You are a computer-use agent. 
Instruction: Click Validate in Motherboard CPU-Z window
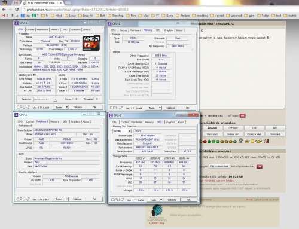point(77,199)
